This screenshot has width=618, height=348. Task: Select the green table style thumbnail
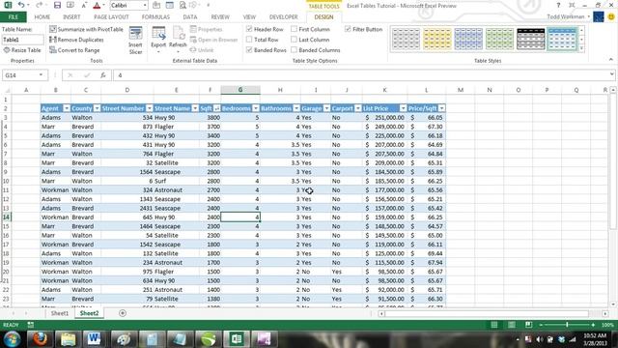coord(499,39)
